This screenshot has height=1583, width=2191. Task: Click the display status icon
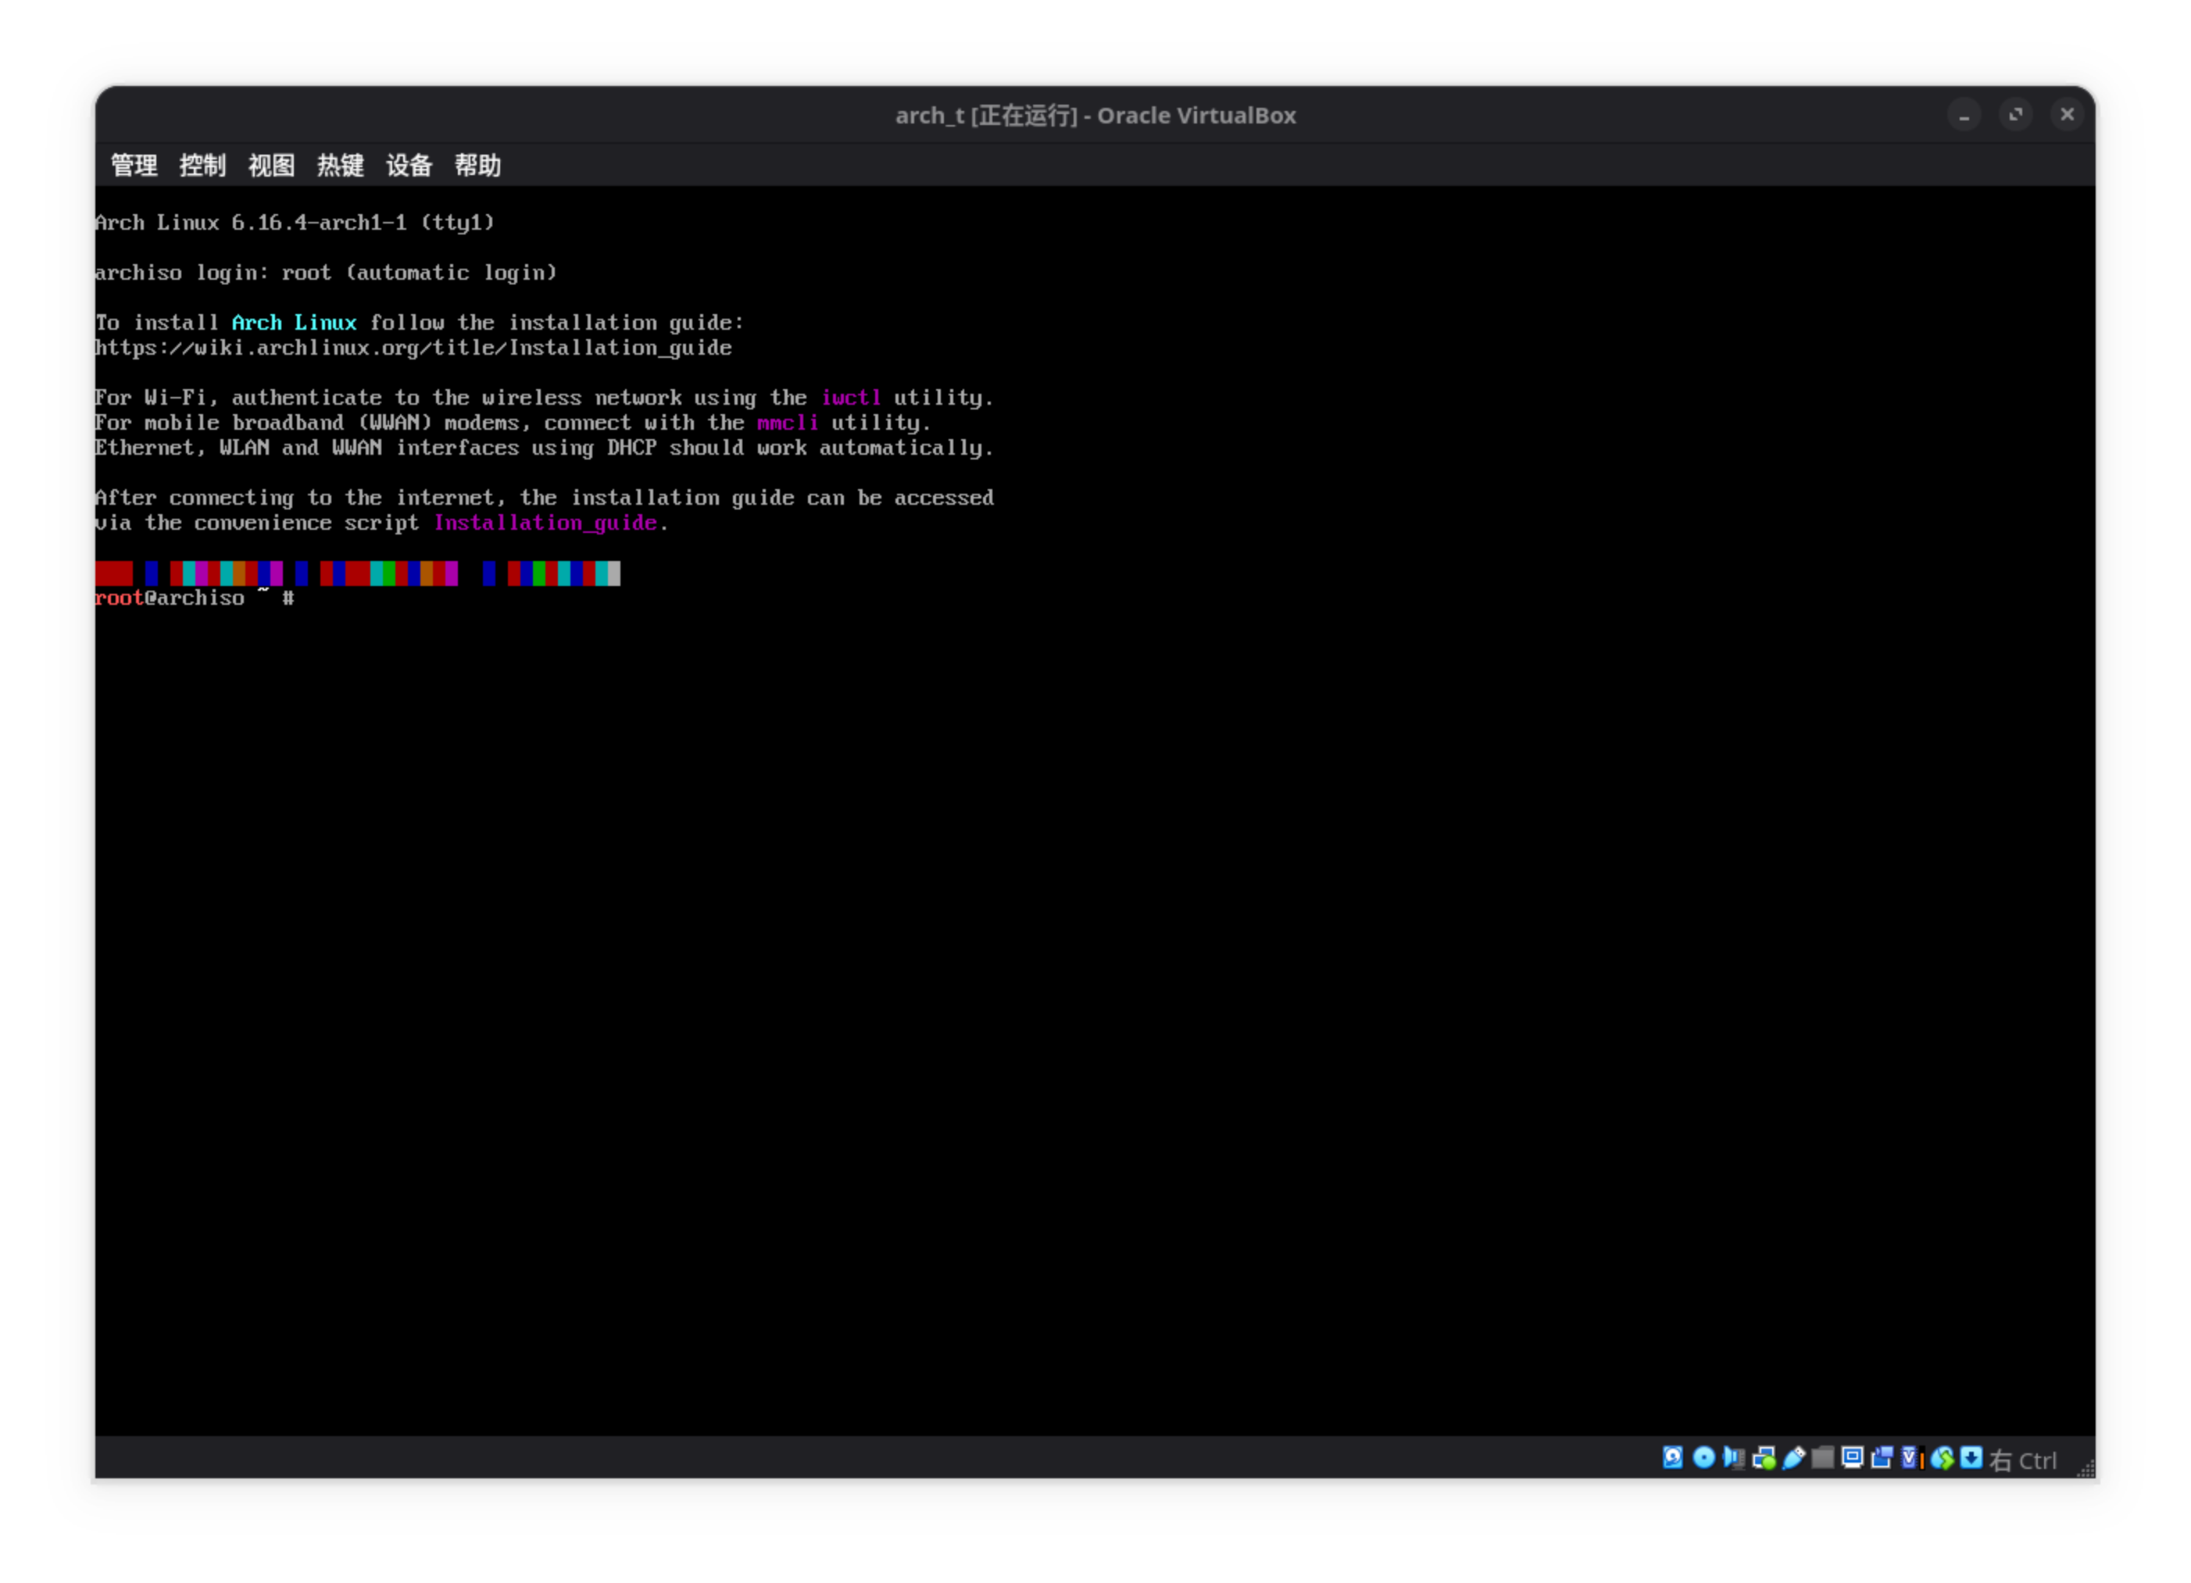[x=1853, y=1459]
